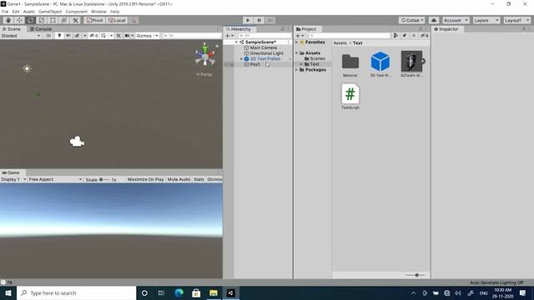
Task: Click the Project search field
Action: click(349, 36)
